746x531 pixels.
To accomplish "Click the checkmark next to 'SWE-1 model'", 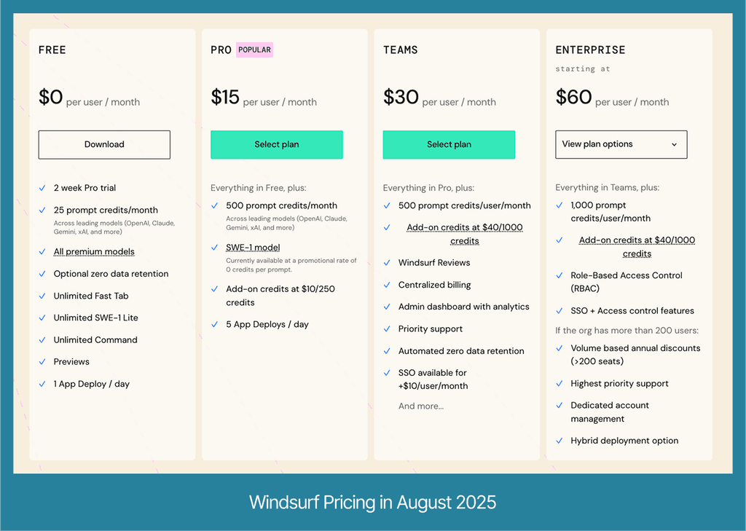I will pyautogui.click(x=215, y=247).
